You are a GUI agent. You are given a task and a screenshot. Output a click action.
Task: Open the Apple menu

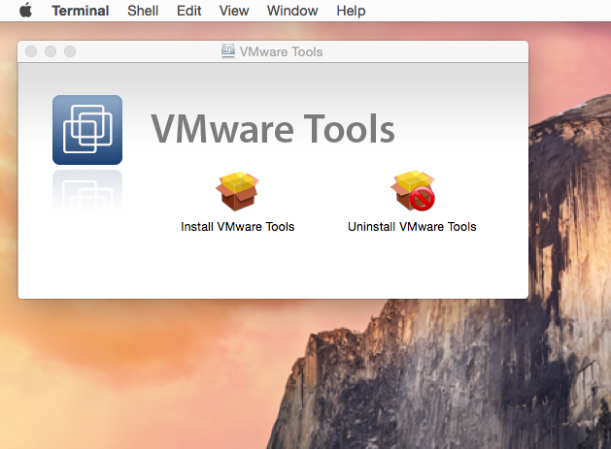25,11
